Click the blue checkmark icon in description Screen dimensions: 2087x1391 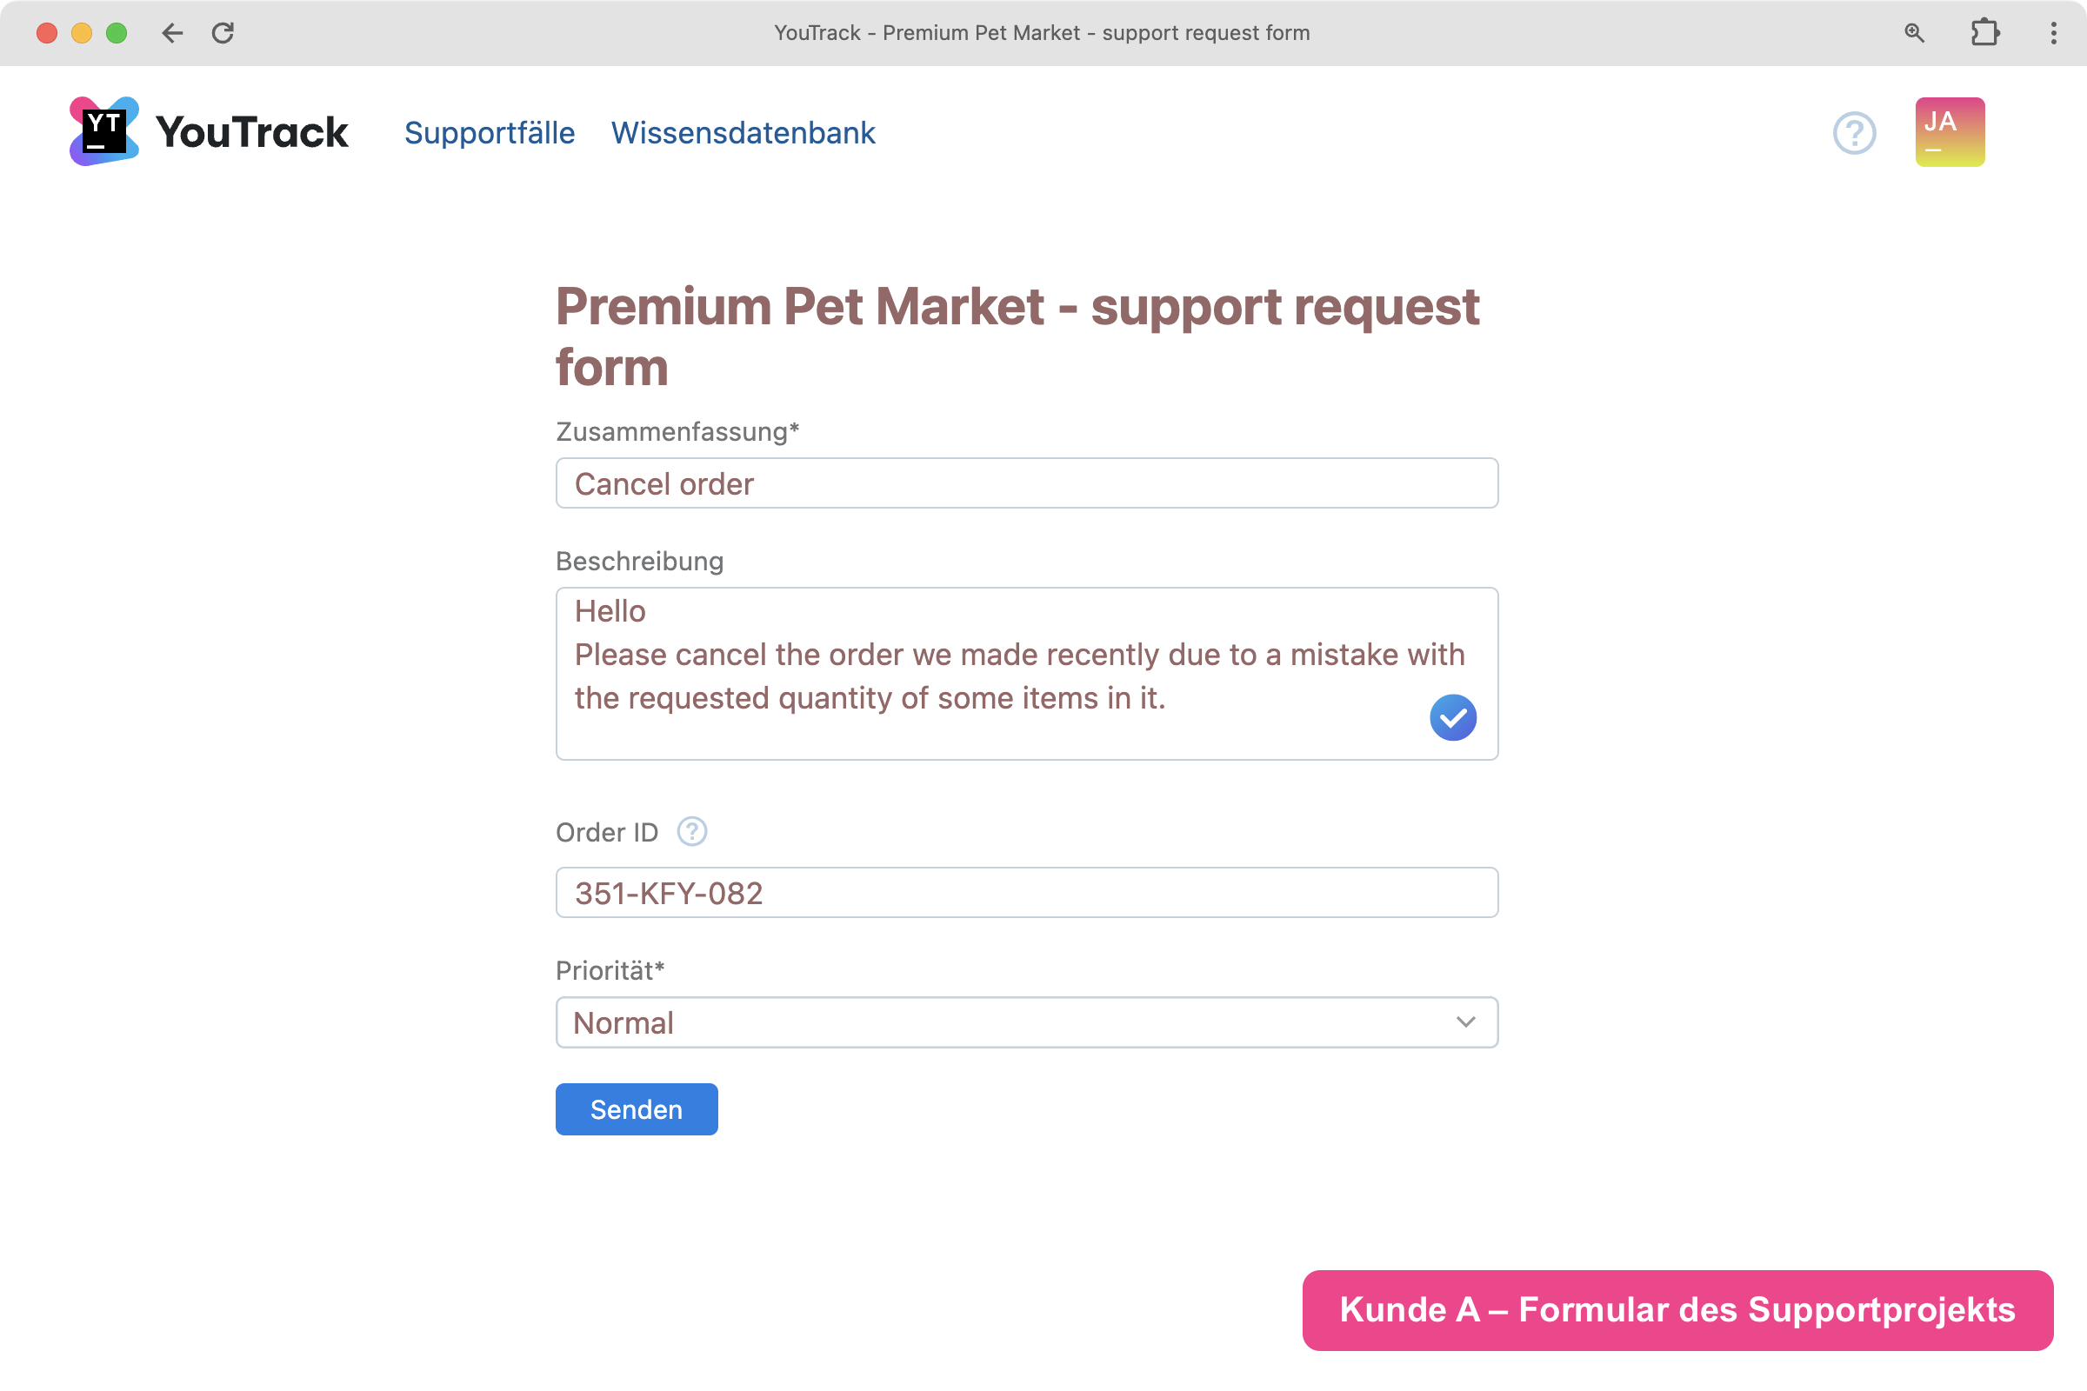click(1452, 716)
